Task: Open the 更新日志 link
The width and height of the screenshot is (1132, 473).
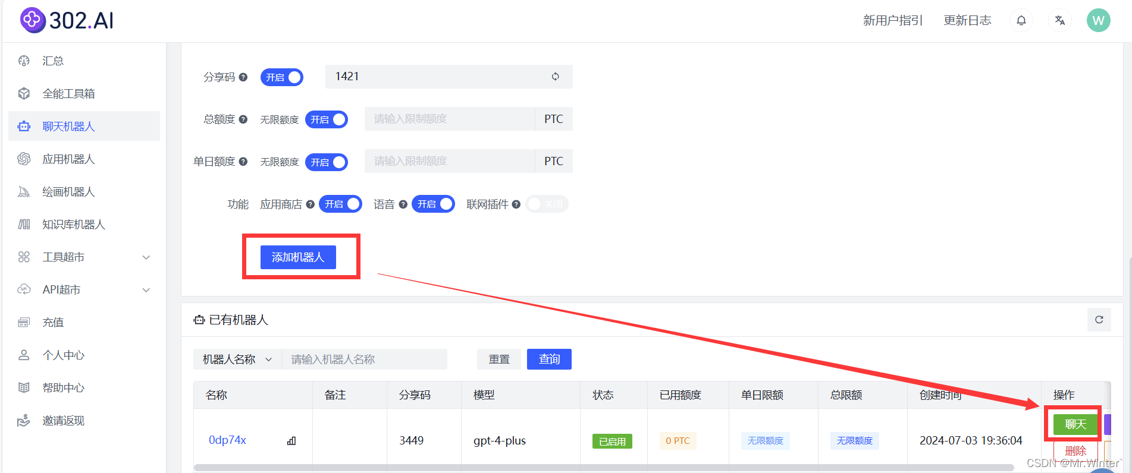Action: click(967, 20)
